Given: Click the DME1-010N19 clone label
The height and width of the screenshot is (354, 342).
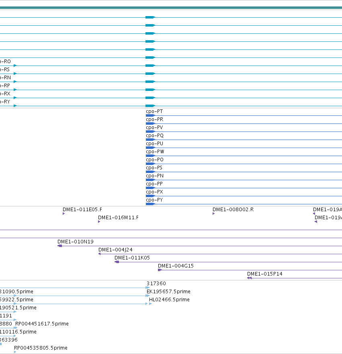Looking at the screenshot, I should 76,242.
